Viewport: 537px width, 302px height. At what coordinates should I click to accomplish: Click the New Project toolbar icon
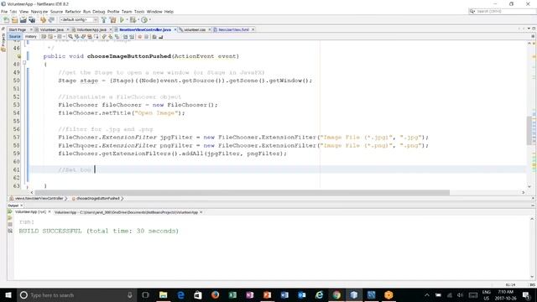point(15,20)
